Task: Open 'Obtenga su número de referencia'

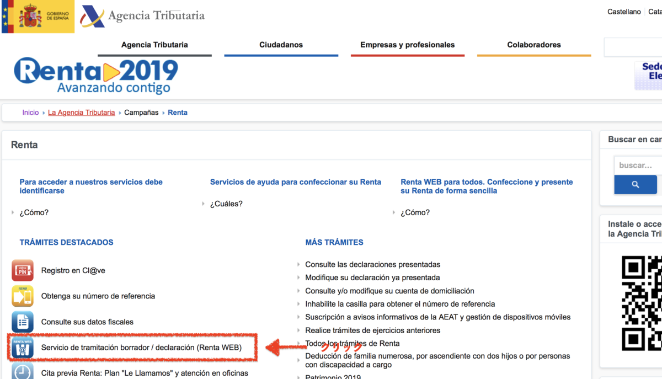Action: [98, 296]
